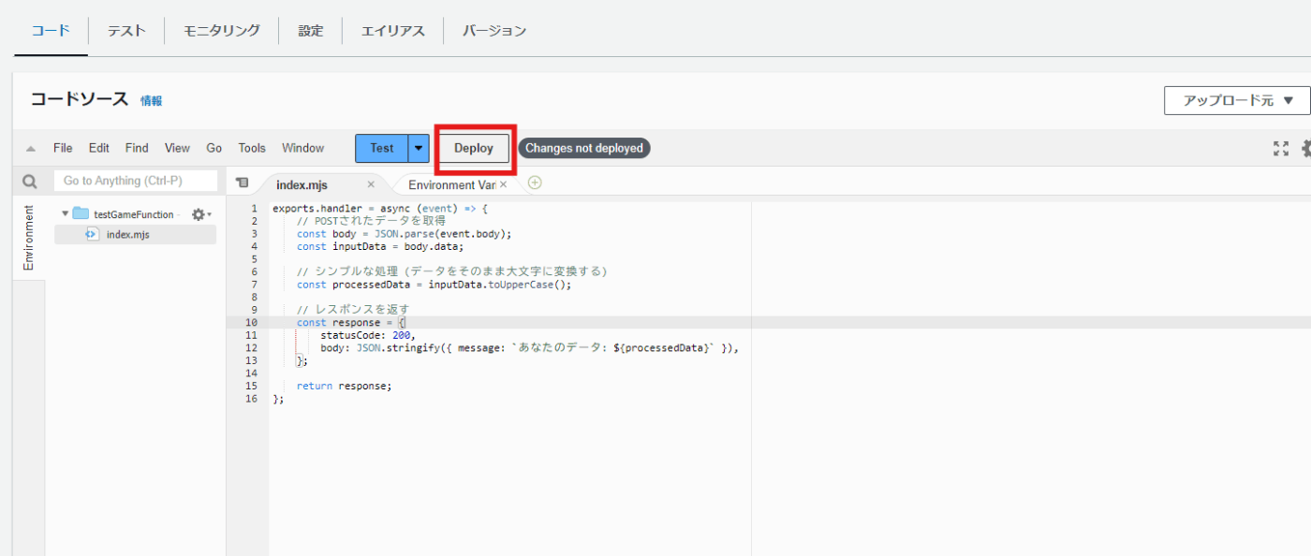Select index.mjs in the file tree
Screen dimensions: 1311x556
pyautogui.click(x=135, y=234)
